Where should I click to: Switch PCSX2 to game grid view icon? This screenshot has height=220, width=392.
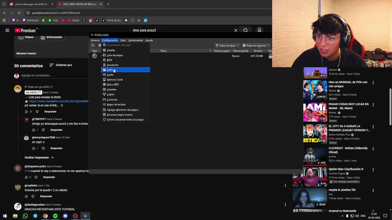[100, 46]
